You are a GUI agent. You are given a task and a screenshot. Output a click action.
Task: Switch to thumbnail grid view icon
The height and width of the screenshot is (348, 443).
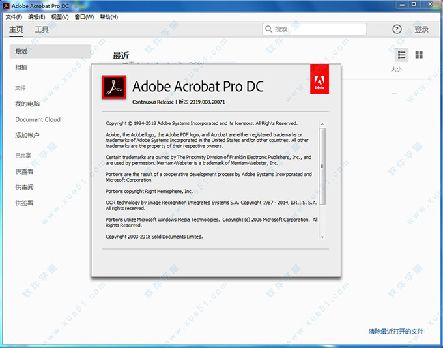pos(419,55)
